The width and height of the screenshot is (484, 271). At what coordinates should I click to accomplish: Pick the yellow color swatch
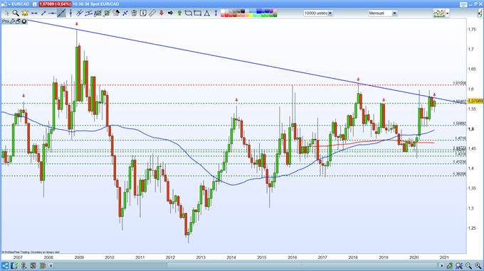251,15
